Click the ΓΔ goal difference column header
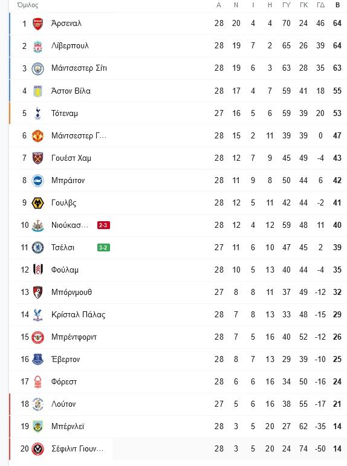The height and width of the screenshot is (466, 347). (x=320, y=5)
